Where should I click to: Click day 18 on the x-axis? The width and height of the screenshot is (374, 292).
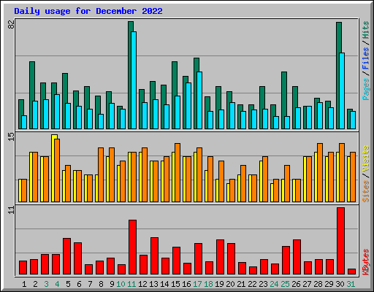click(208, 284)
